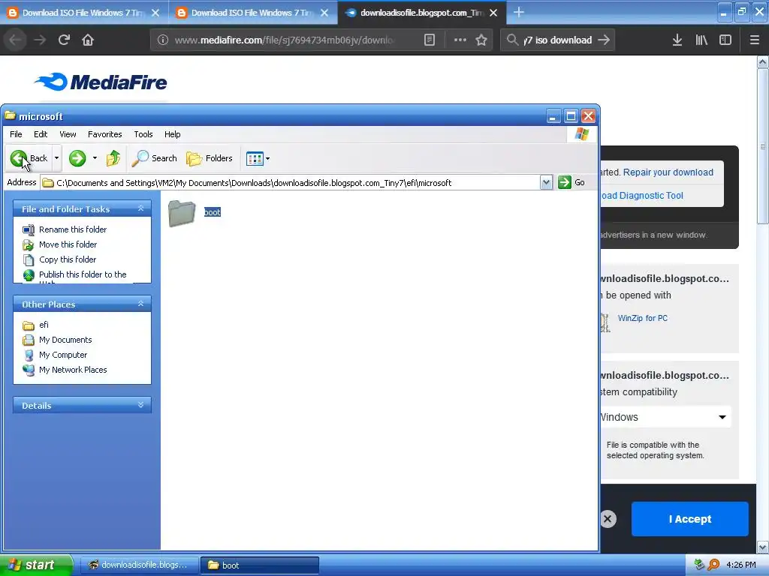Viewport: 769px width, 576px height.
Task: Toggle reader view icon in URL bar
Action: tap(430, 40)
